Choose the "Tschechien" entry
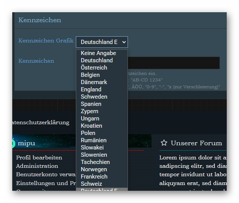The image size is (239, 203). click(x=95, y=162)
